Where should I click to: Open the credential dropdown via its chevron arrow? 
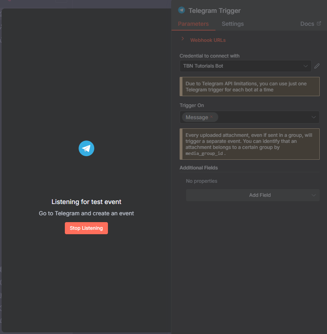point(306,66)
